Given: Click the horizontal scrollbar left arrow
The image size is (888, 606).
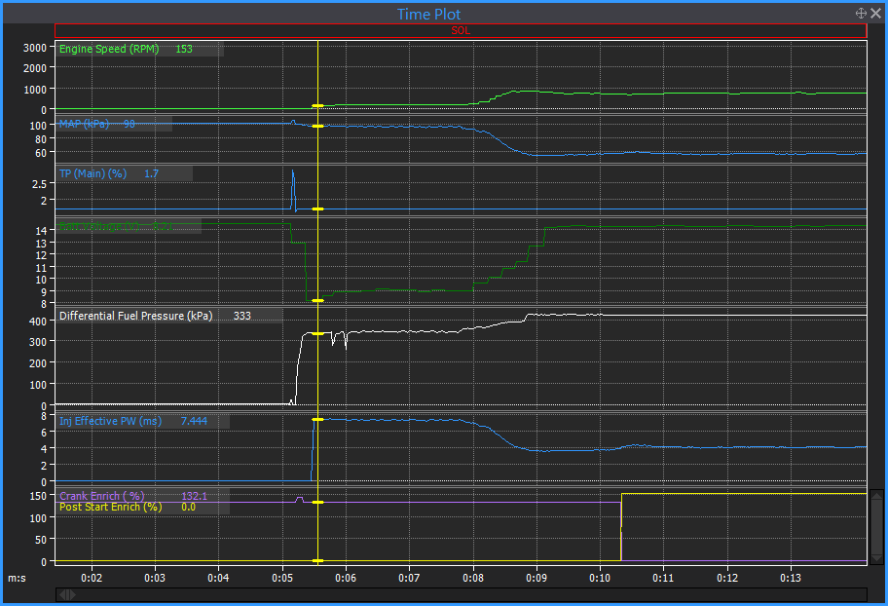Looking at the screenshot, I should tap(63, 594).
